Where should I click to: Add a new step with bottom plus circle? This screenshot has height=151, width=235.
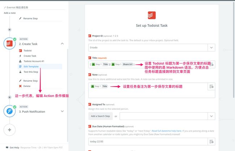(9, 130)
